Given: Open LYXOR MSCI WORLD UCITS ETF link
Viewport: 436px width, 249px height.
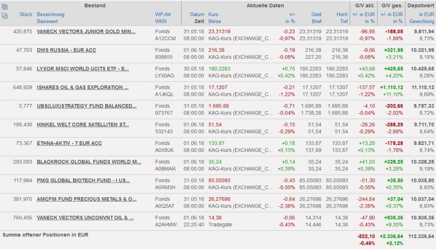Looking at the screenshot, I should coord(83,69).
